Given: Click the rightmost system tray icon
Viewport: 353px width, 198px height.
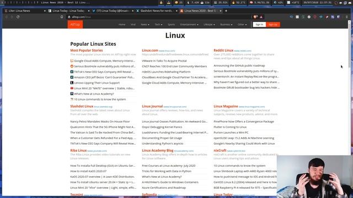Looking at the screenshot, I should (350, 3).
